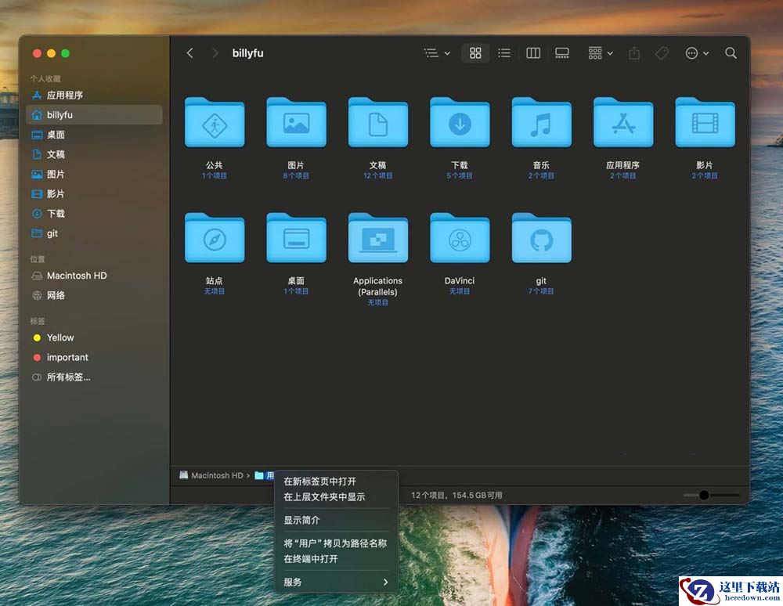Select 应用程序 in the sidebar favorites

click(65, 96)
